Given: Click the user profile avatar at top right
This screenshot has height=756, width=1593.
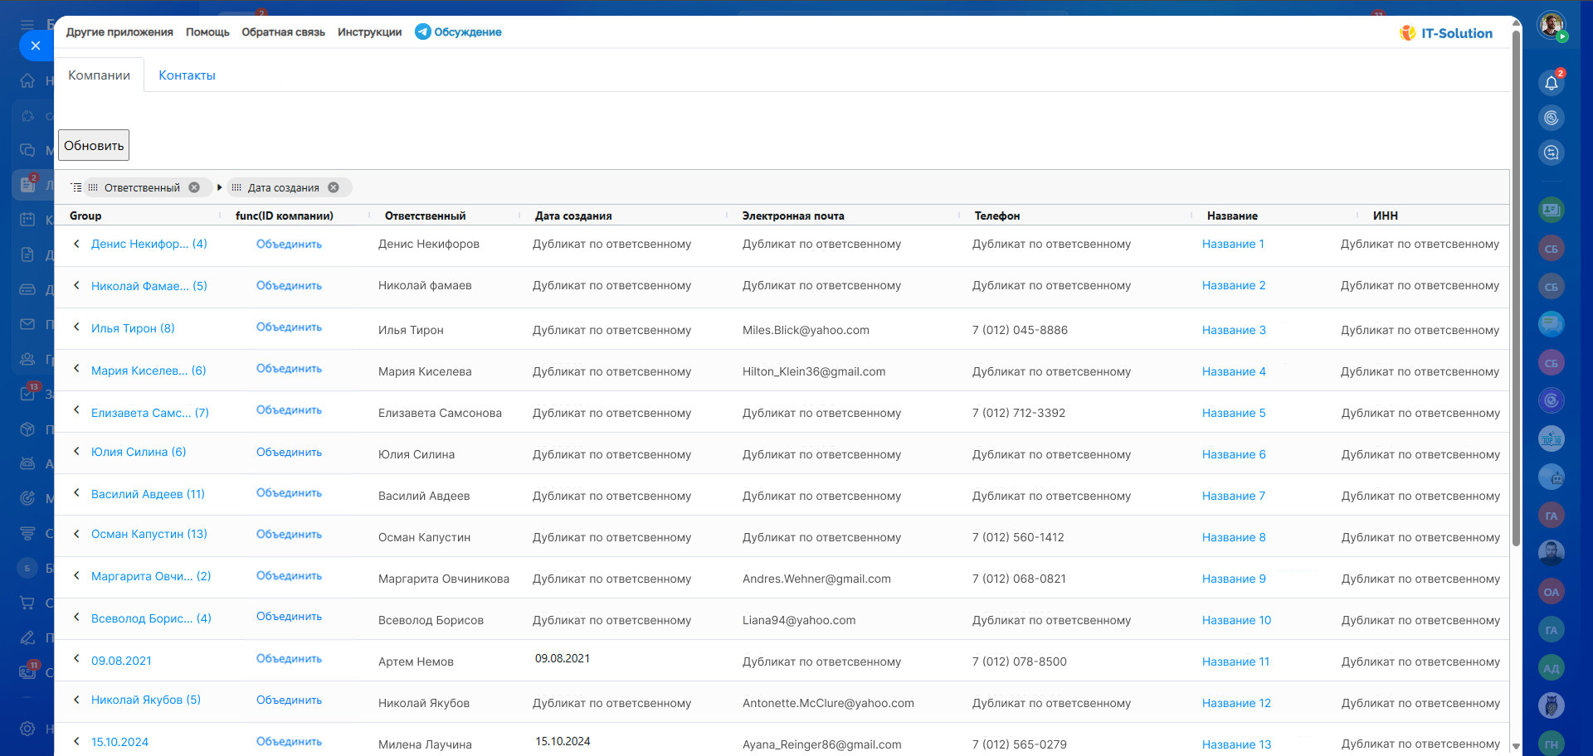Looking at the screenshot, I should (x=1551, y=25).
